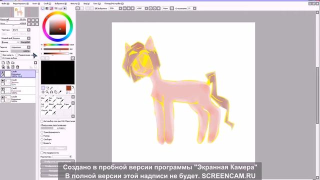The width and height of the screenshot is (320, 180).
Task: Select the move tool
Action: coord(43,92)
